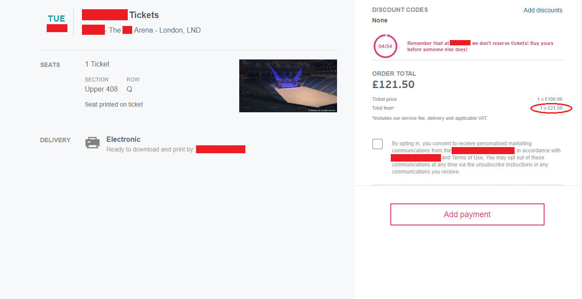Click the circled 1 x £21.50 fees amount
The image size is (582, 299).
point(551,108)
